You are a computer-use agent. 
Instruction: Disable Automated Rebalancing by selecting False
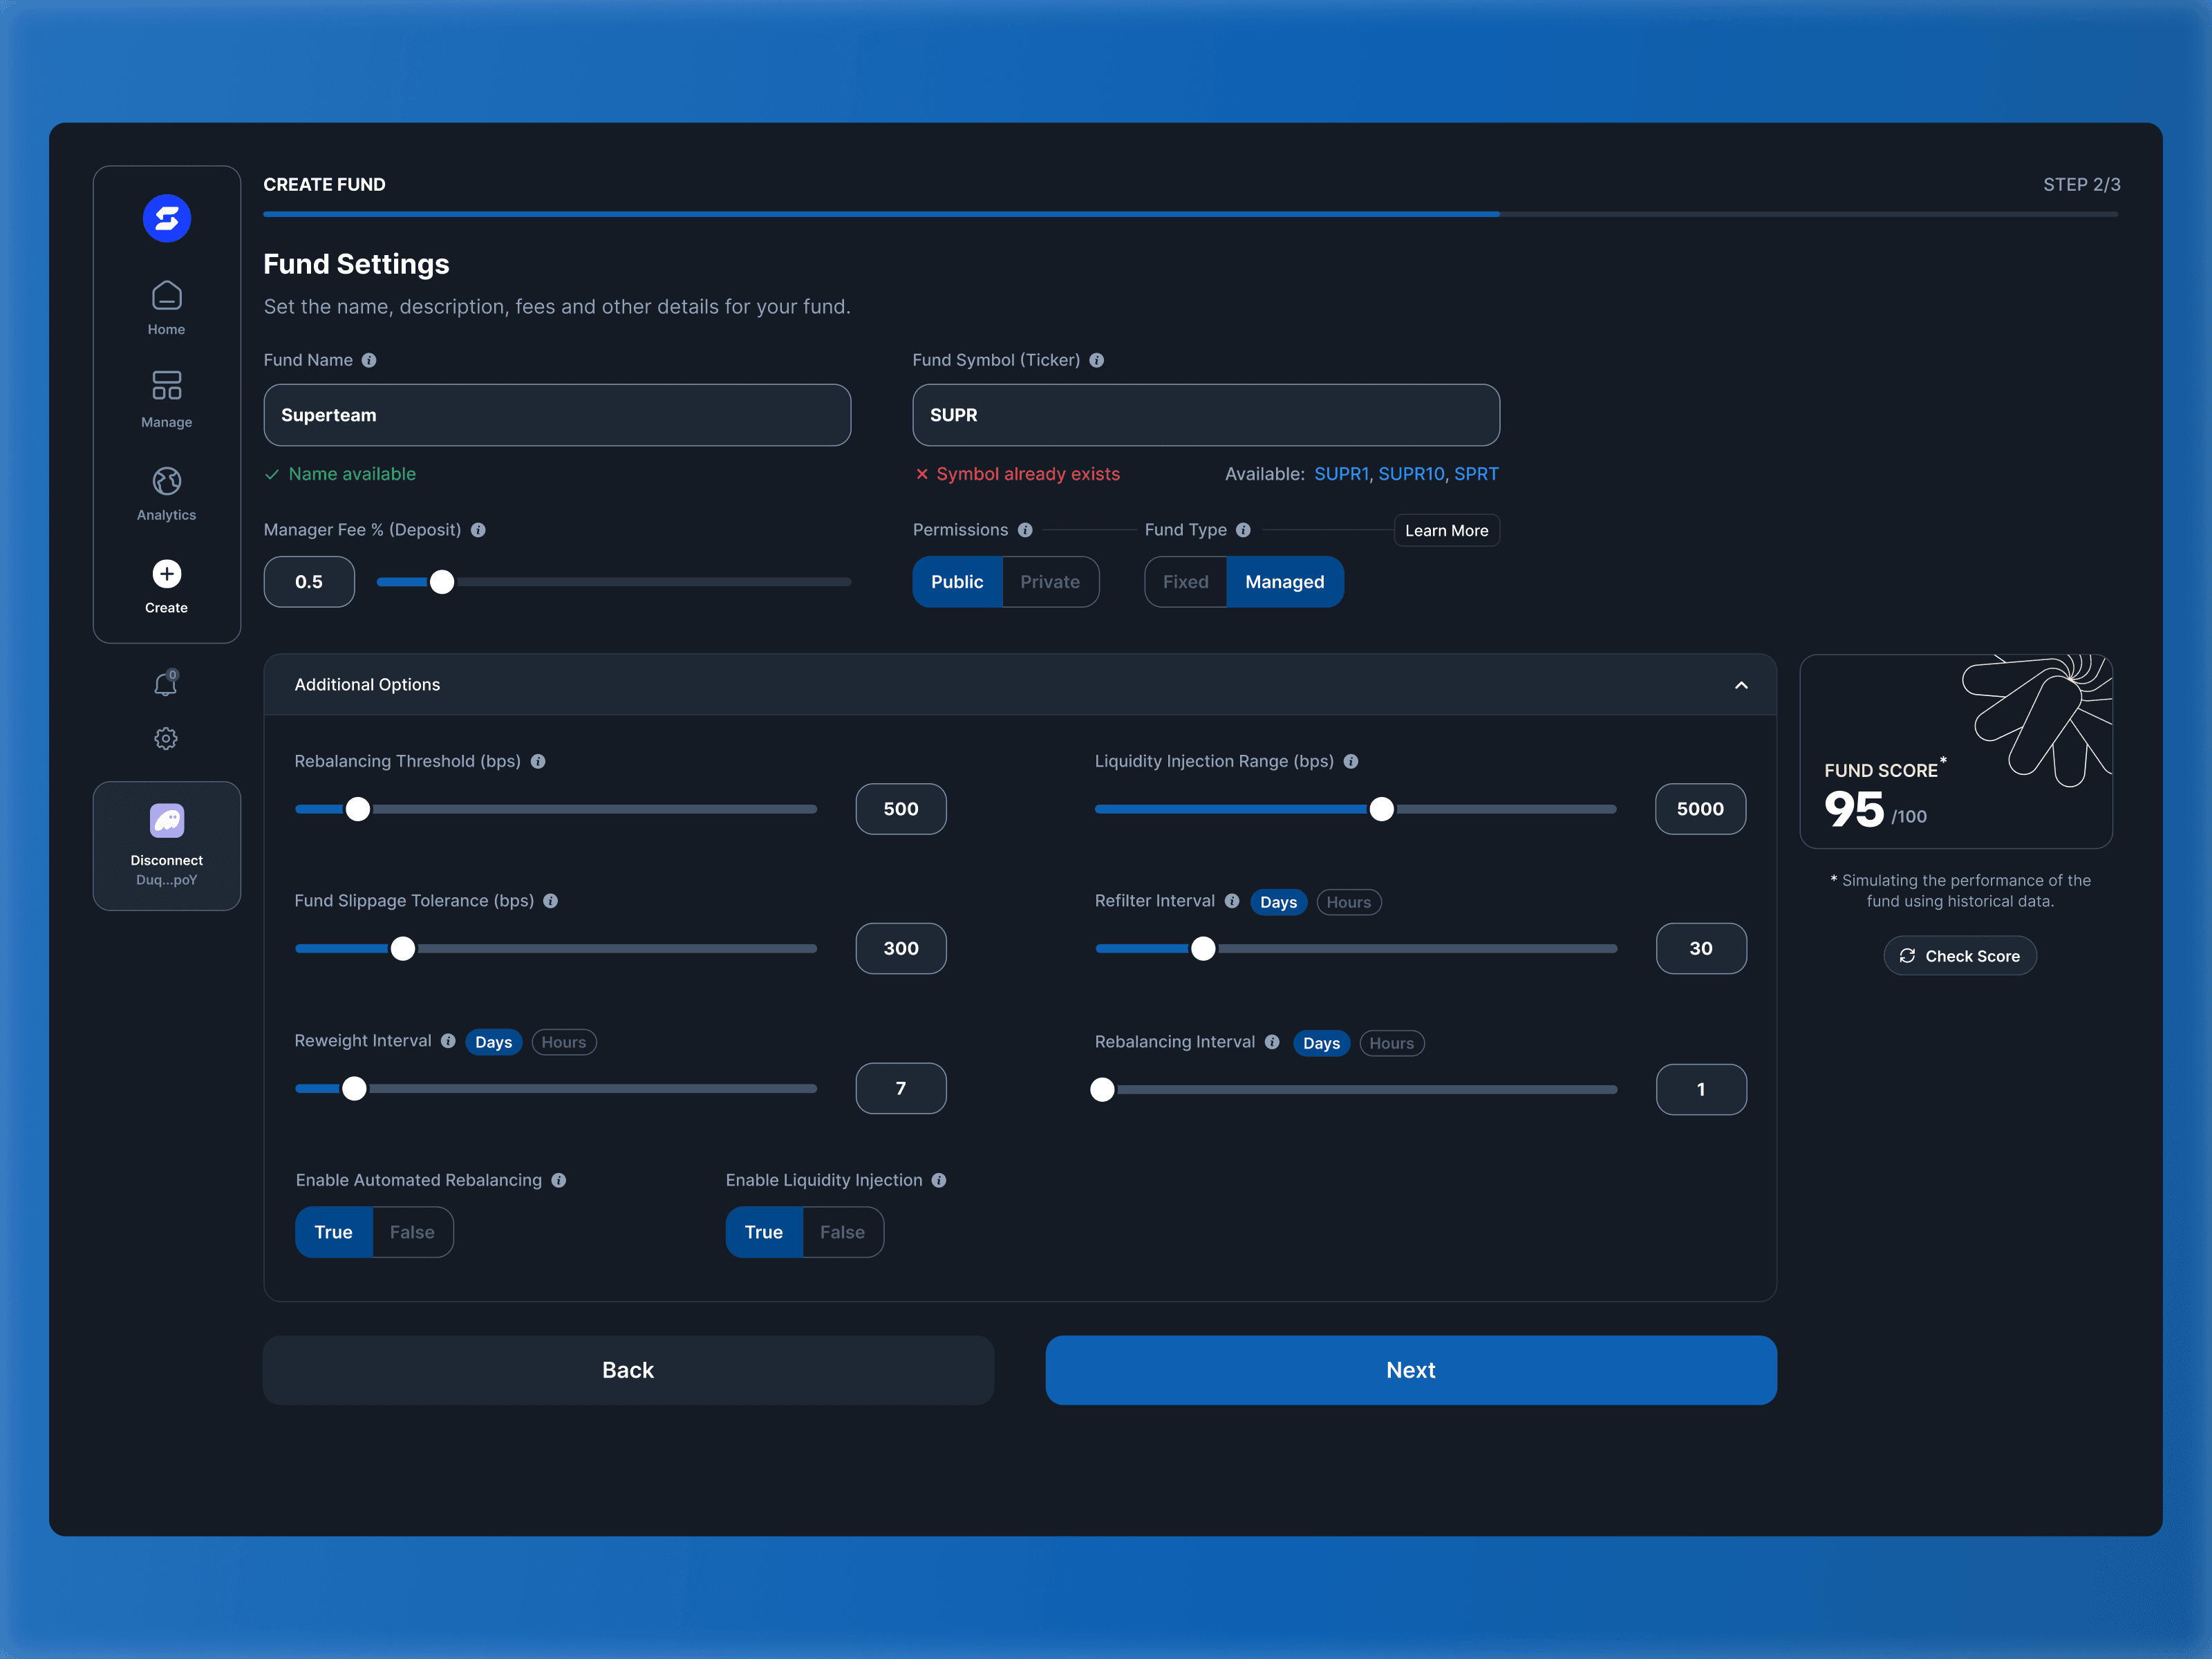pyautogui.click(x=412, y=1231)
